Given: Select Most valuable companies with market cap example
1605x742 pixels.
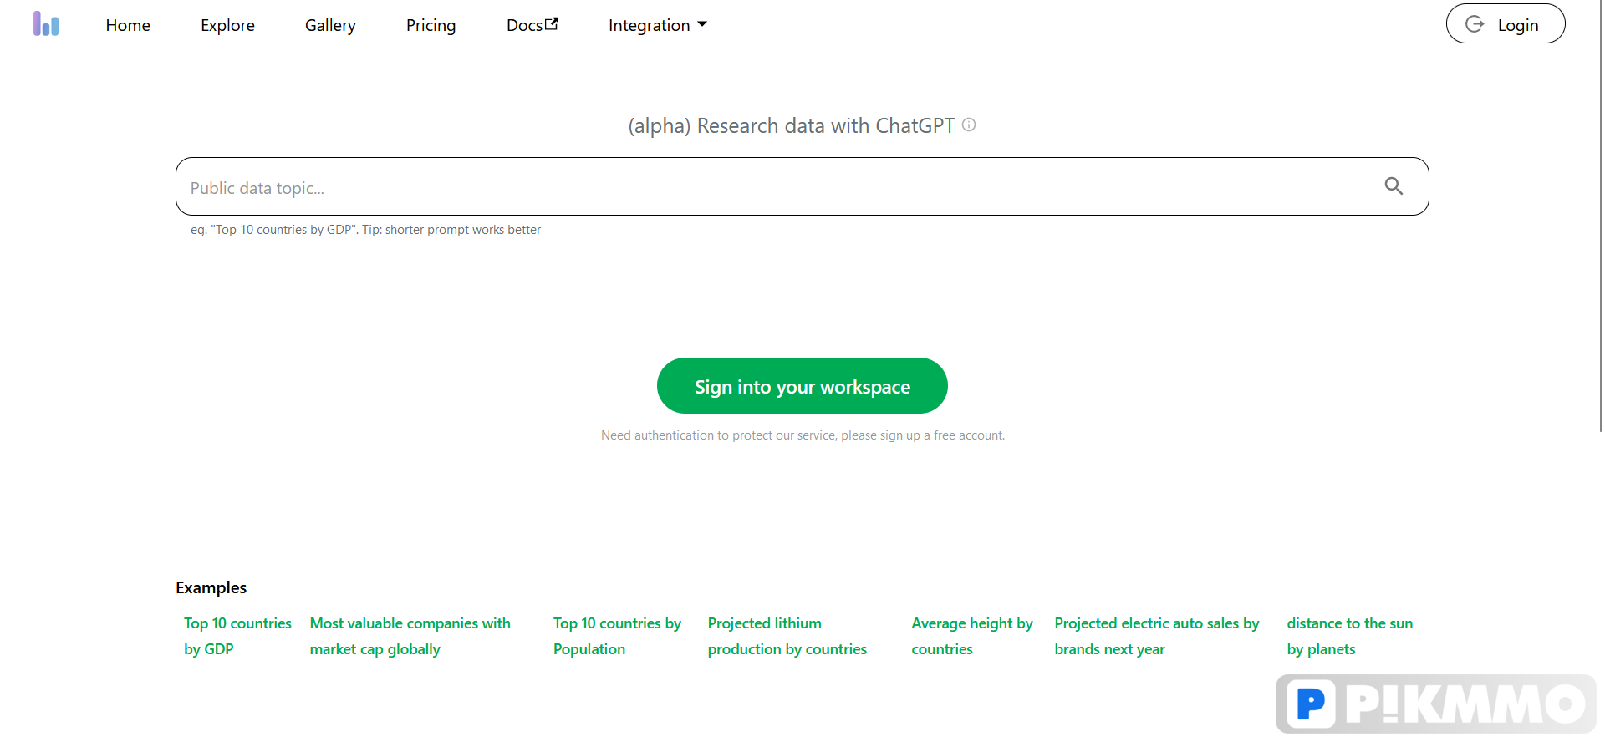Looking at the screenshot, I should [x=410, y=636].
